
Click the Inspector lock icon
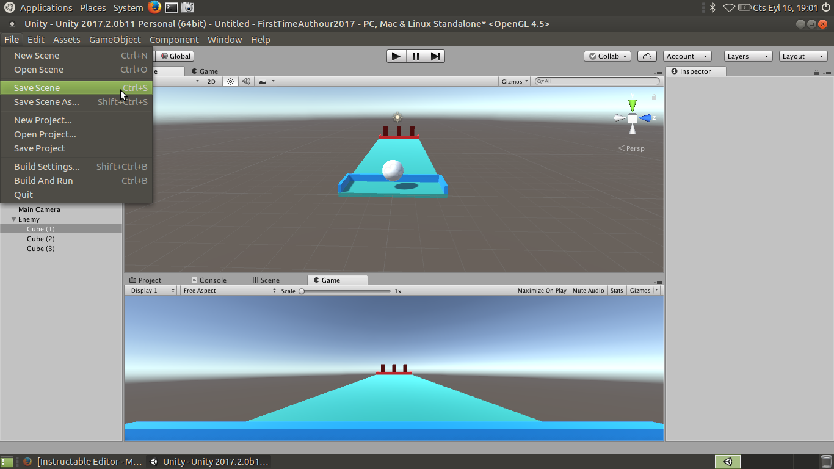pos(816,72)
